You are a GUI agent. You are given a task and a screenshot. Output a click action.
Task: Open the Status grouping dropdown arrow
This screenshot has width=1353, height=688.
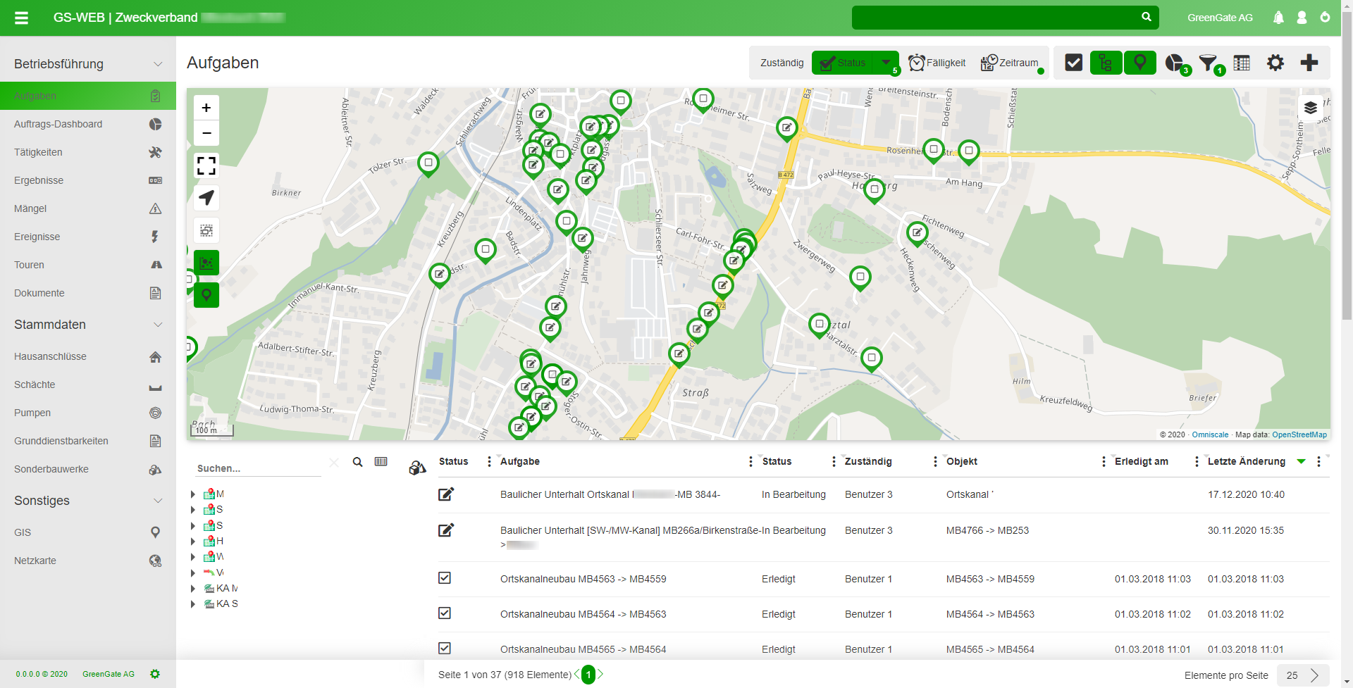(886, 63)
